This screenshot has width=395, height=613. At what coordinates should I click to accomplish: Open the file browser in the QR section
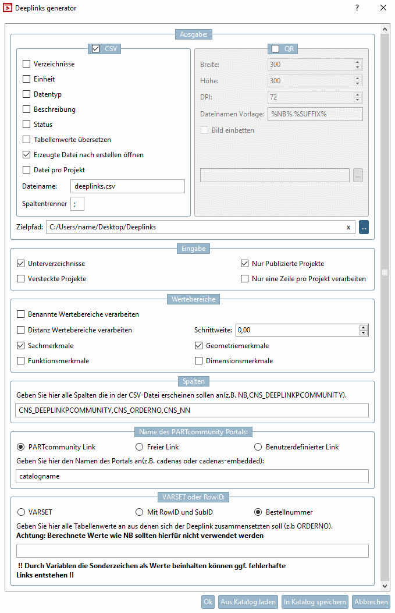[x=358, y=175]
